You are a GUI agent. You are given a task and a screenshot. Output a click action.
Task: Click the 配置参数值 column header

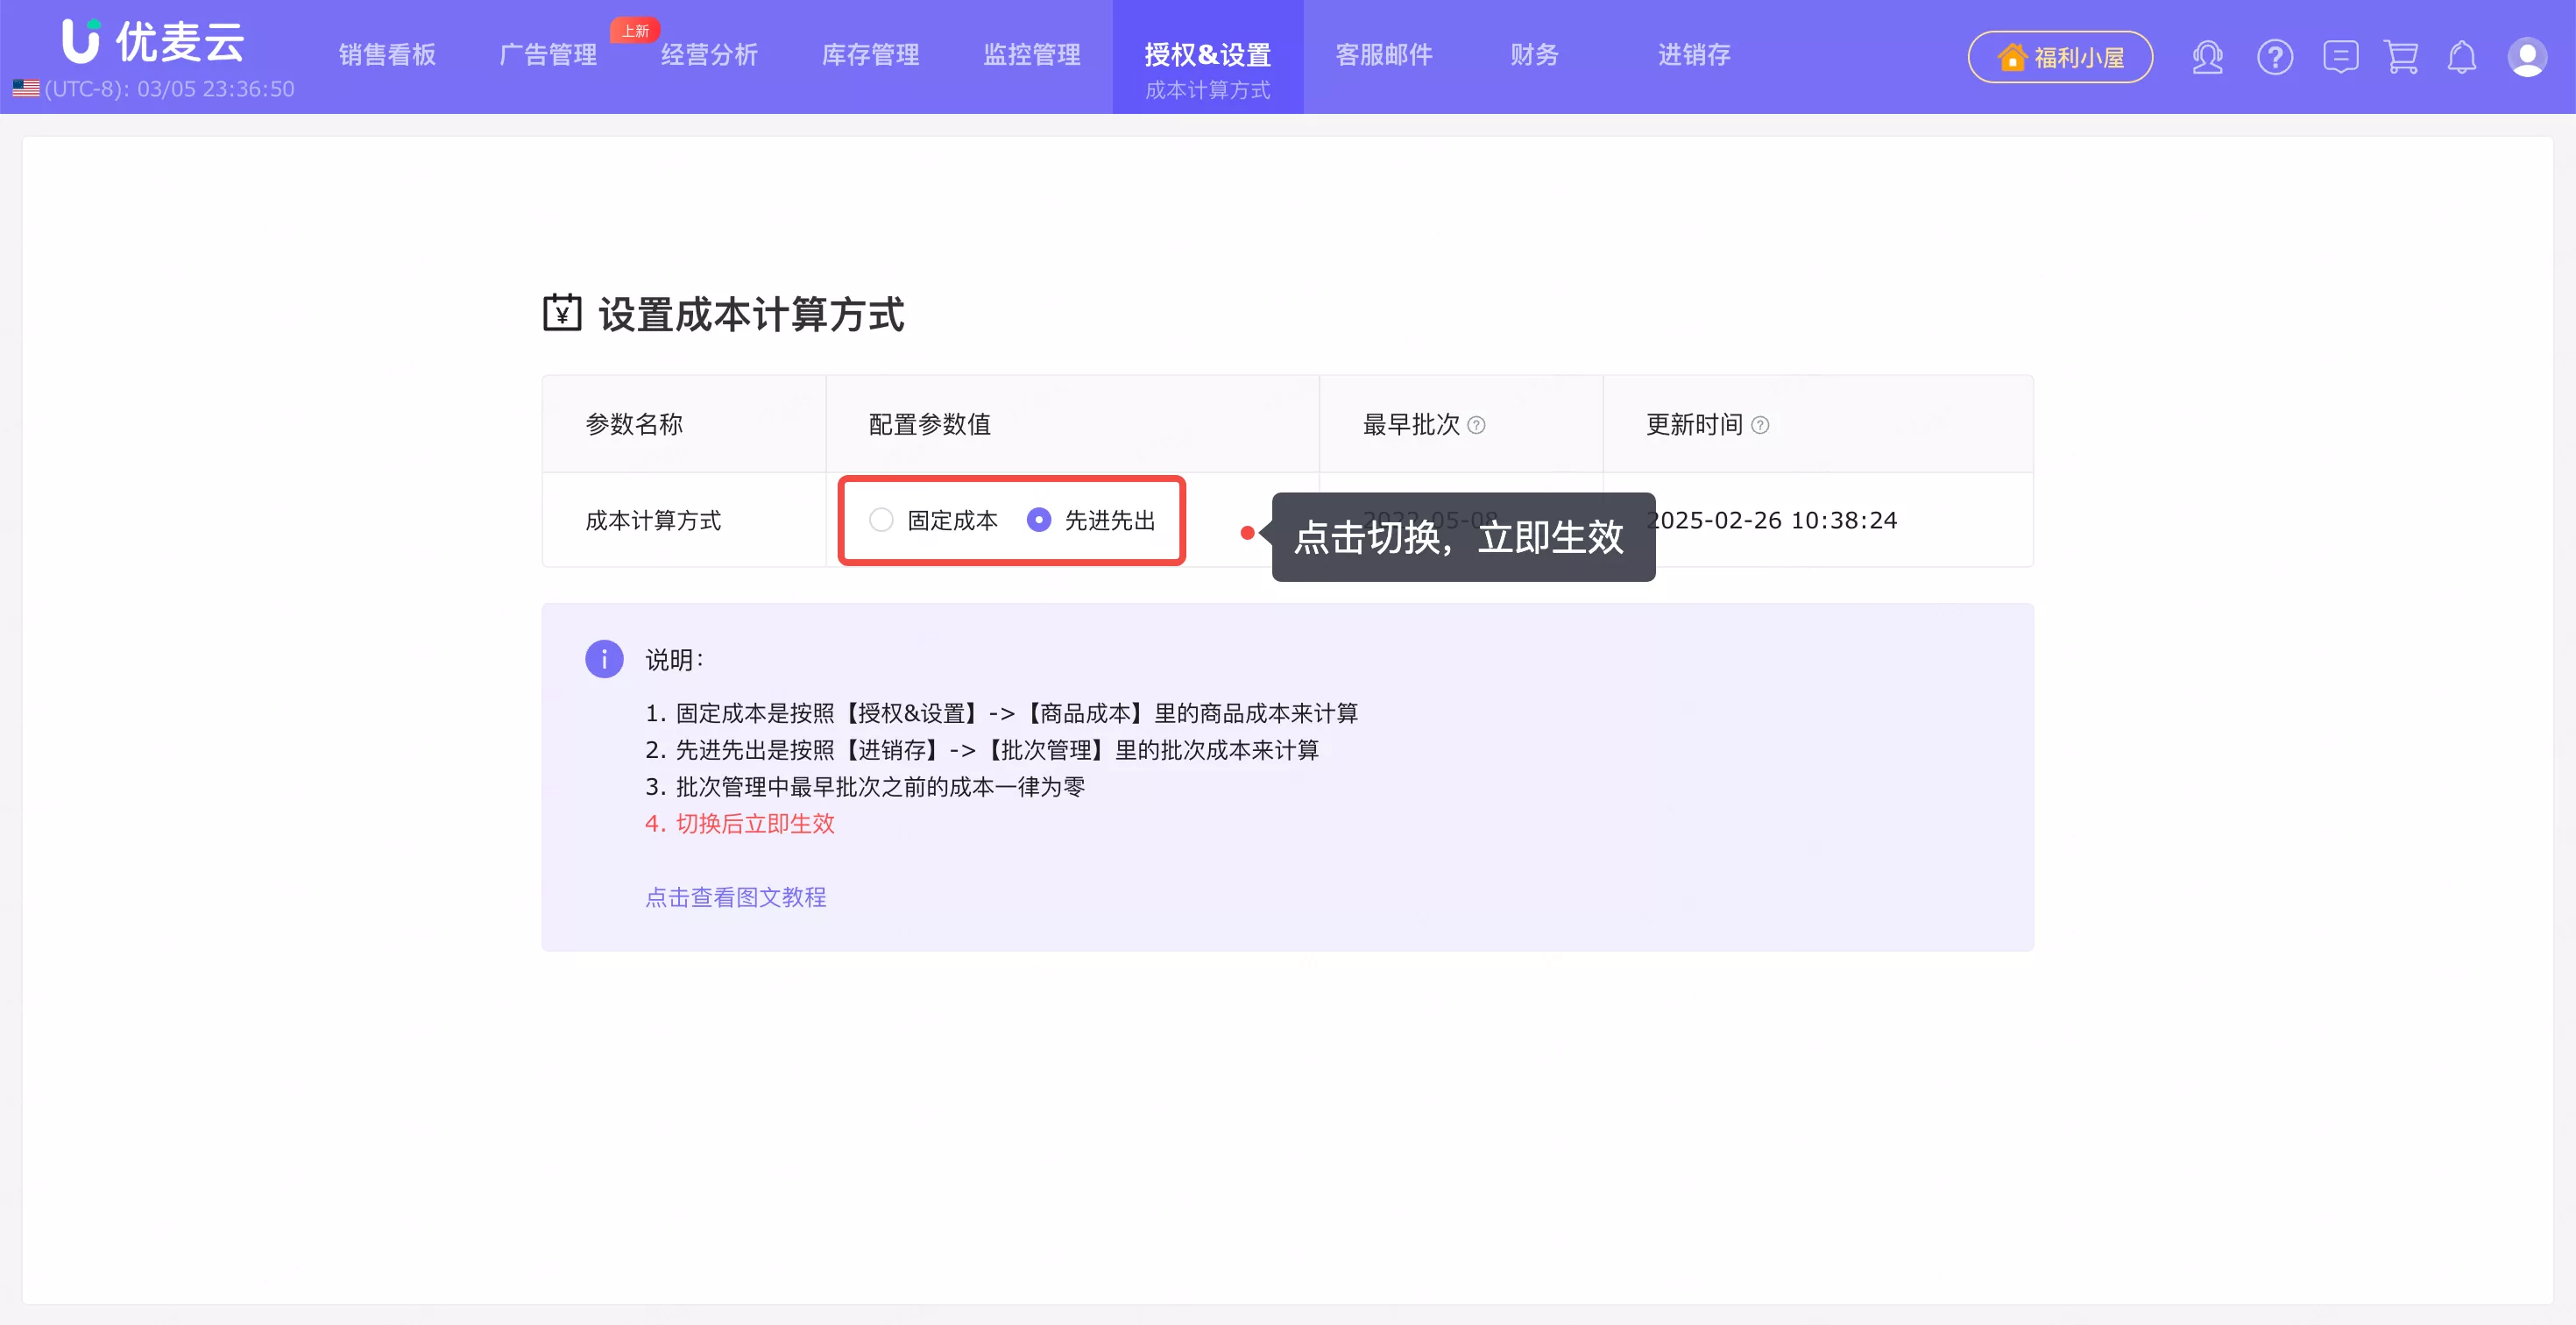pos(930,424)
